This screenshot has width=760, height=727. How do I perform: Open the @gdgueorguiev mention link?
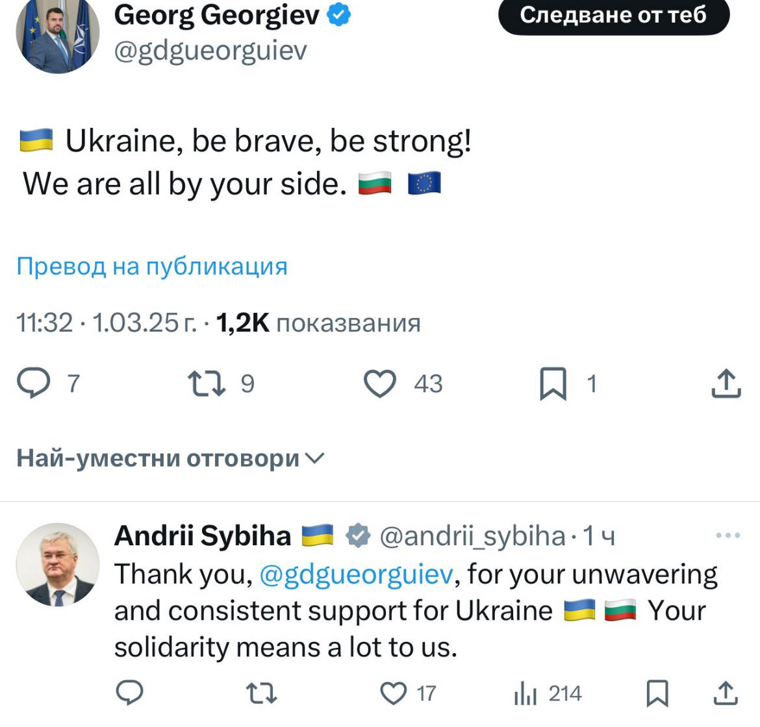(356, 574)
